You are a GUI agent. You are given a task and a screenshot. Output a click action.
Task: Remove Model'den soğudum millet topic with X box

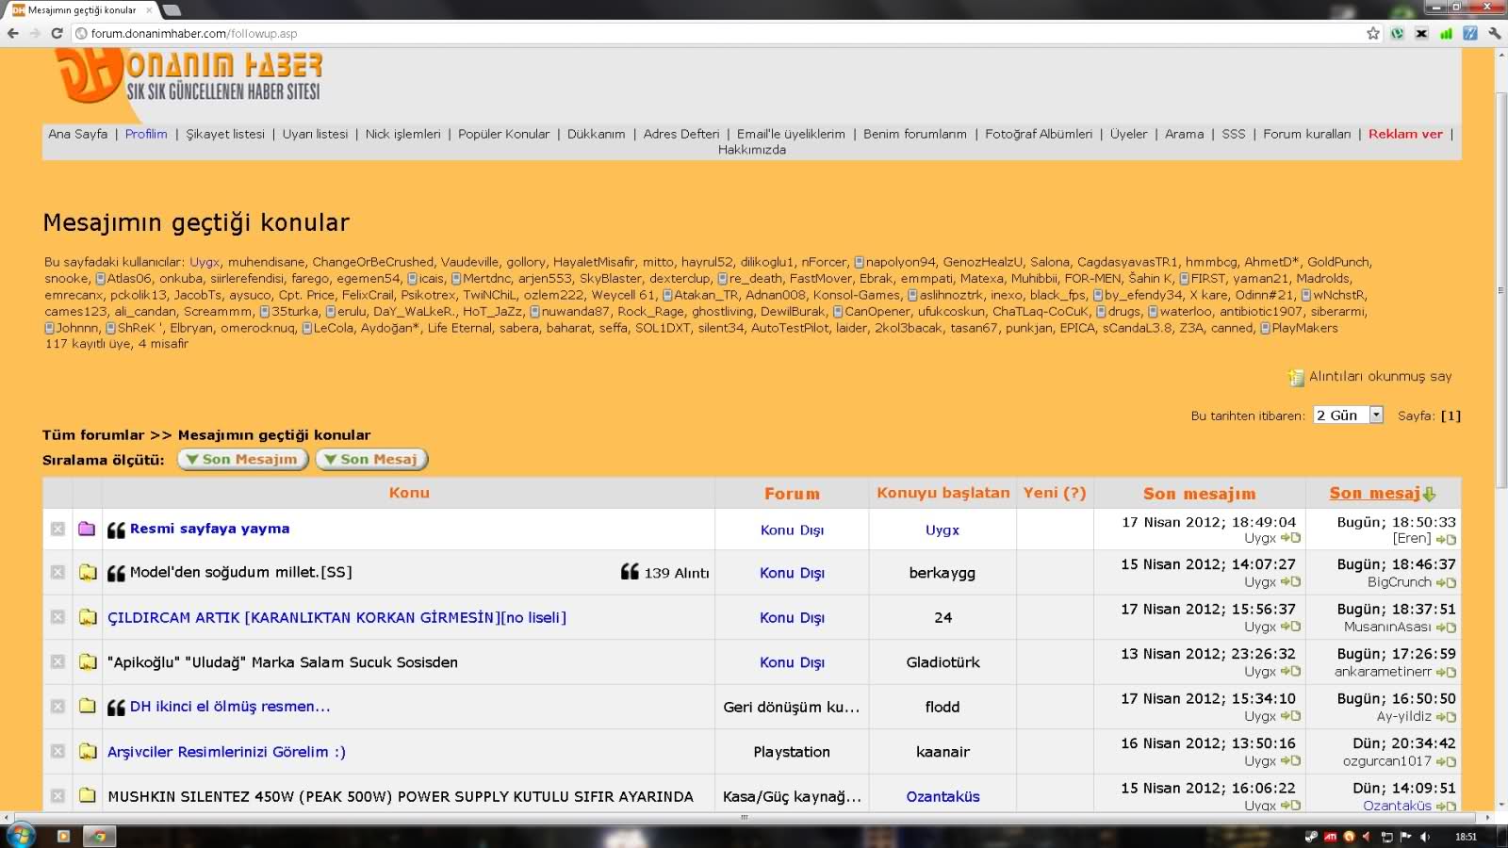57,572
